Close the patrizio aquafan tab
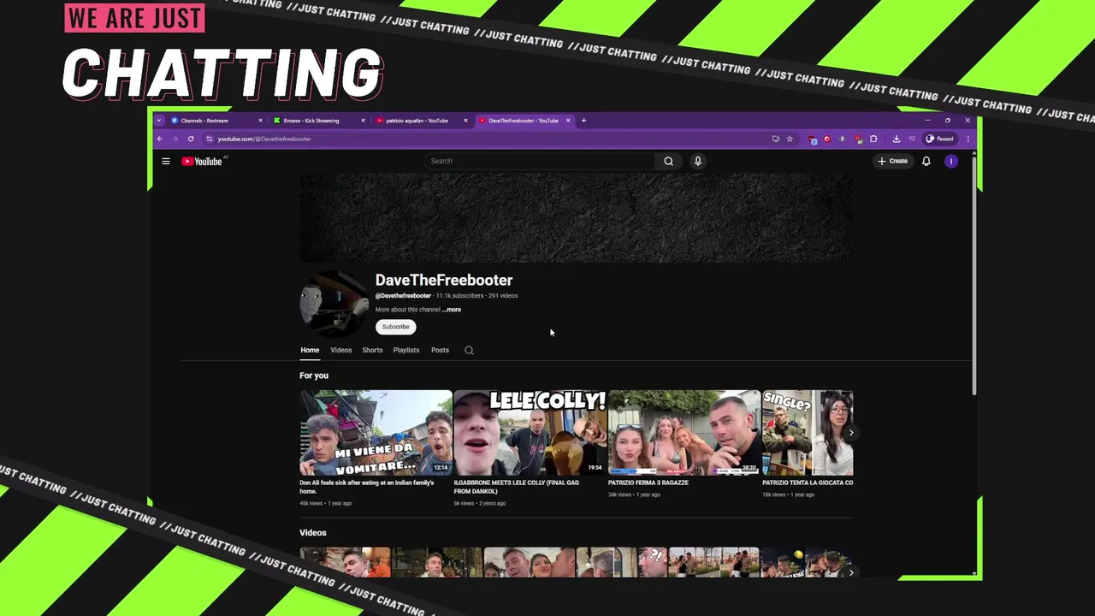The height and width of the screenshot is (616, 1095). (x=465, y=121)
